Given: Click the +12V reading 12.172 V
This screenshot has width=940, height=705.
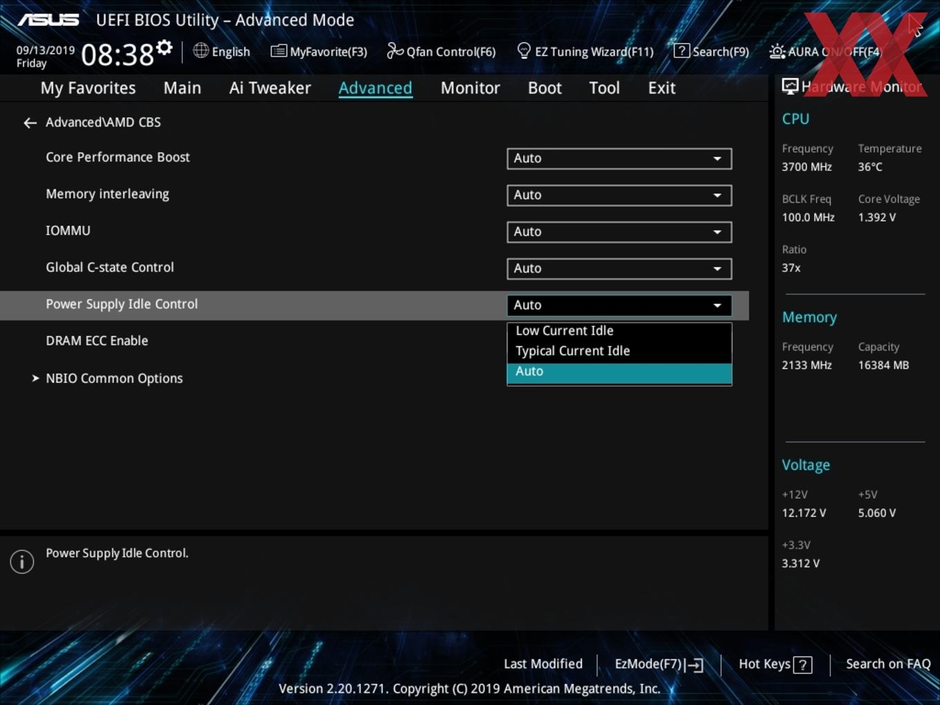Looking at the screenshot, I should [804, 513].
